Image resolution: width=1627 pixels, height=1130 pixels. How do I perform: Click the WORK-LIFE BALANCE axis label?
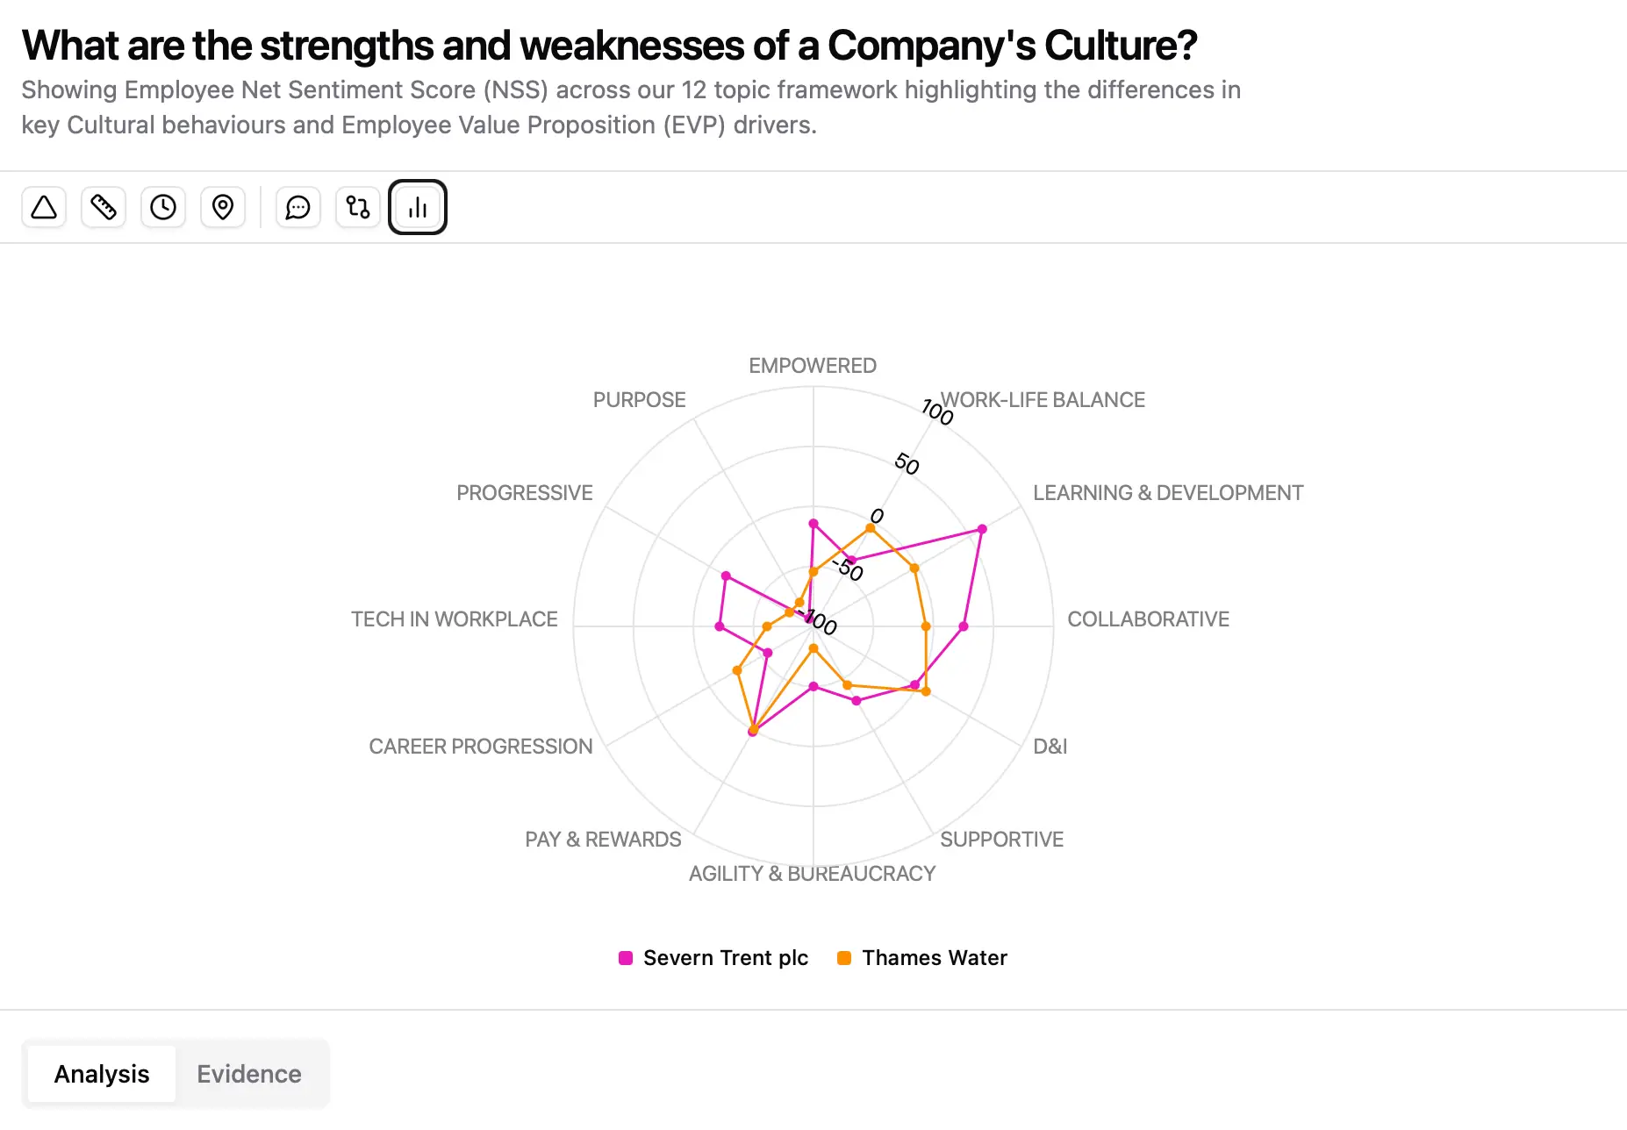tap(1043, 400)
